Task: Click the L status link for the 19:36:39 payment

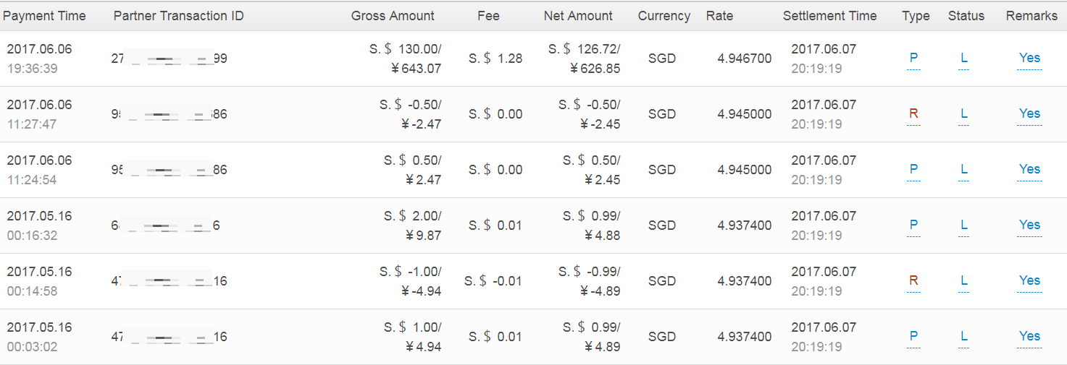Action: pyautogui.click(x=964, y=58)
